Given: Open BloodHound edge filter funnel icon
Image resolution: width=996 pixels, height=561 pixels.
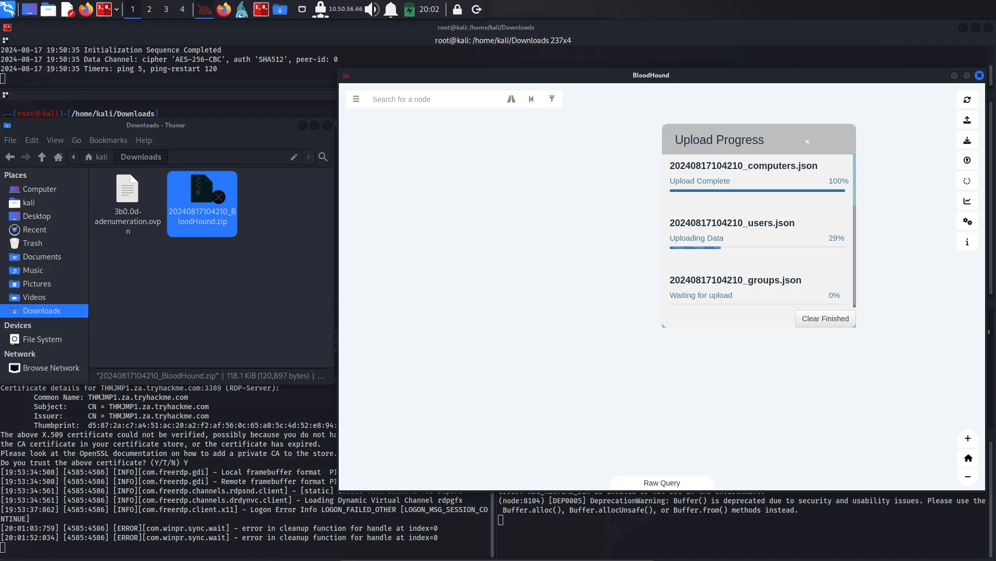Looking at the screenshot, I should [x=552, y=99].
